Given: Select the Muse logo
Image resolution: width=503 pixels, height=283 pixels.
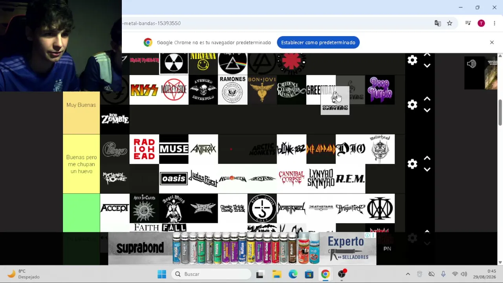Looking at the screenshot, I should 174,149.
